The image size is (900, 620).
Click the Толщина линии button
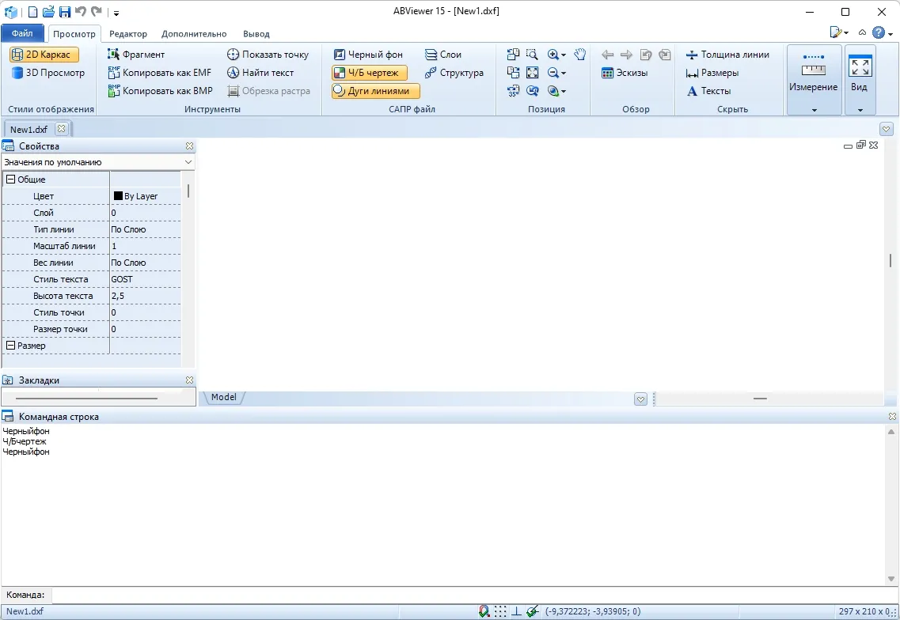(727, 55)
